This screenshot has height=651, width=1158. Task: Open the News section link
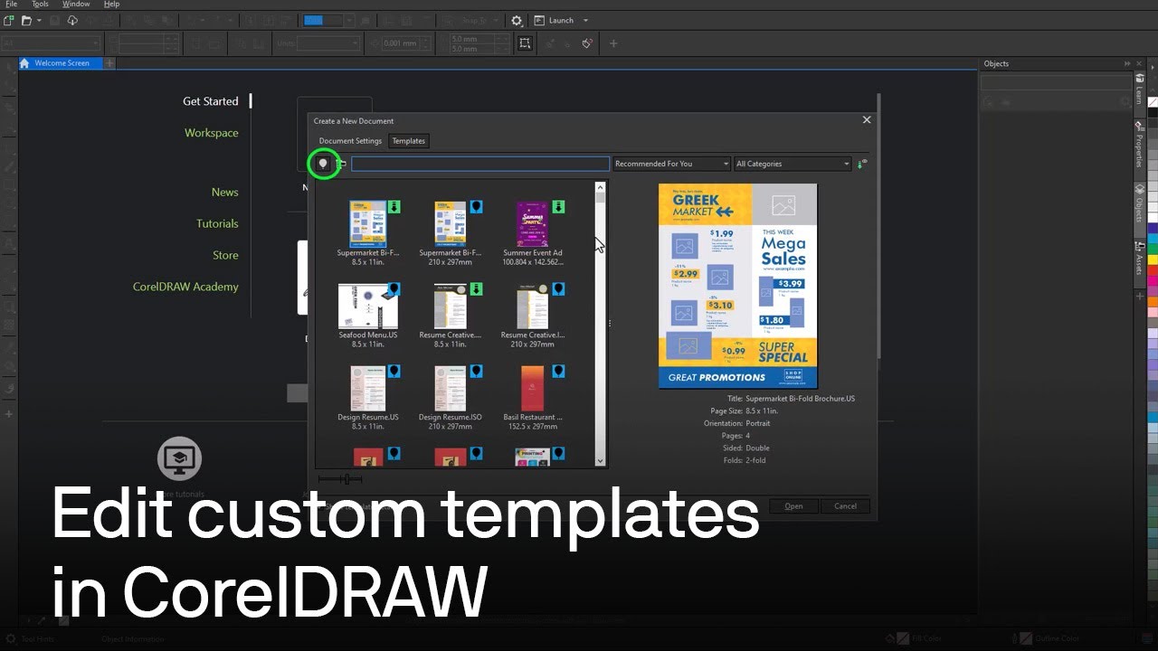pos(225,193)
